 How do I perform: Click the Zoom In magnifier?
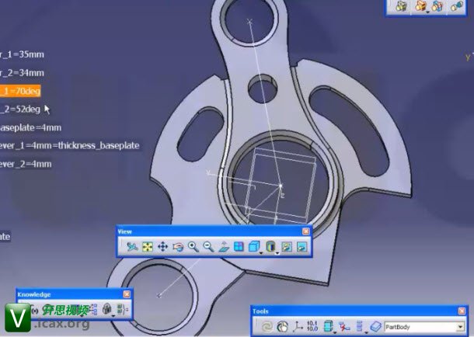pos(193,247)
